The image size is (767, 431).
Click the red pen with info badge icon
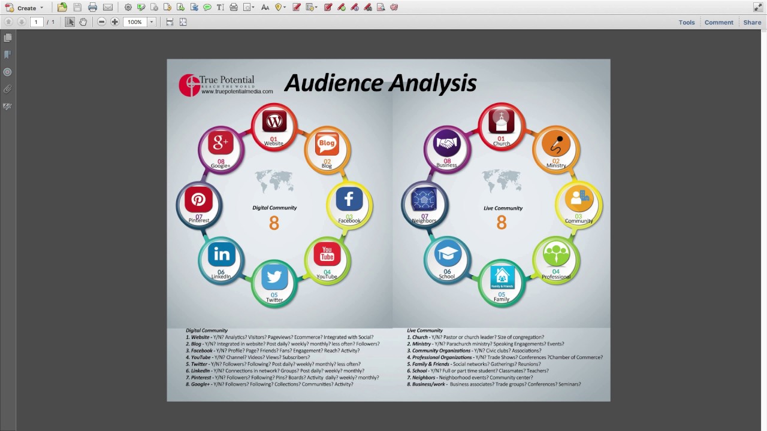[x=355, y=7]
